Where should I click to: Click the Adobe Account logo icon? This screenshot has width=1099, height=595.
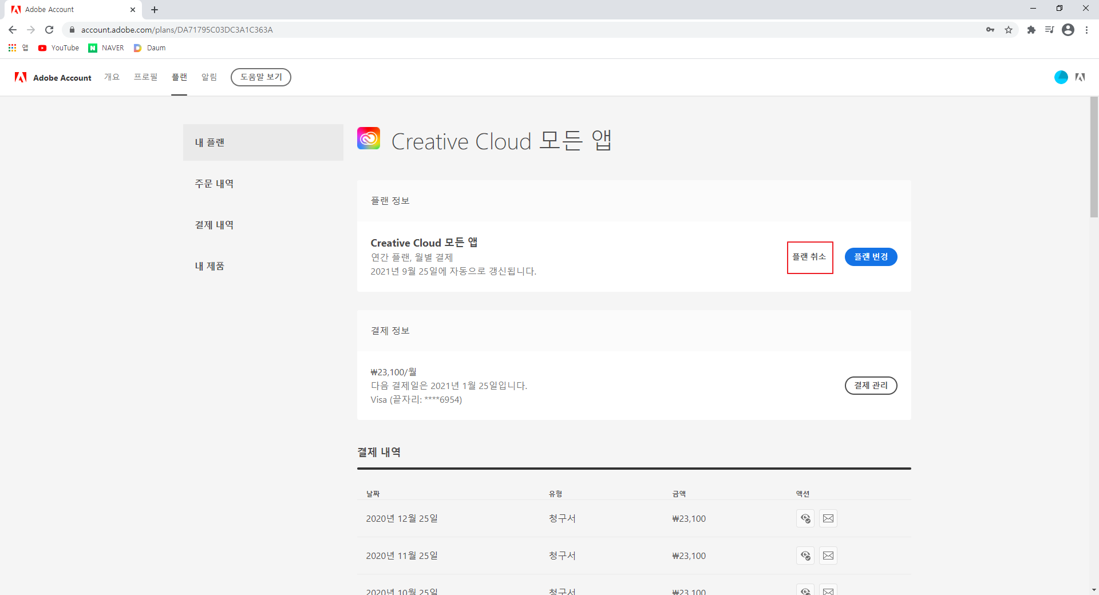click(x=21, y=77)
